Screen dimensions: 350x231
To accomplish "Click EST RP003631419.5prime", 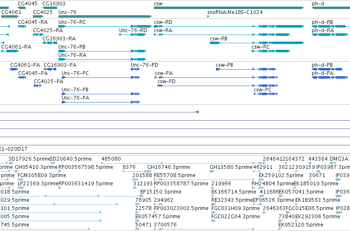I will tap(86, 184).
